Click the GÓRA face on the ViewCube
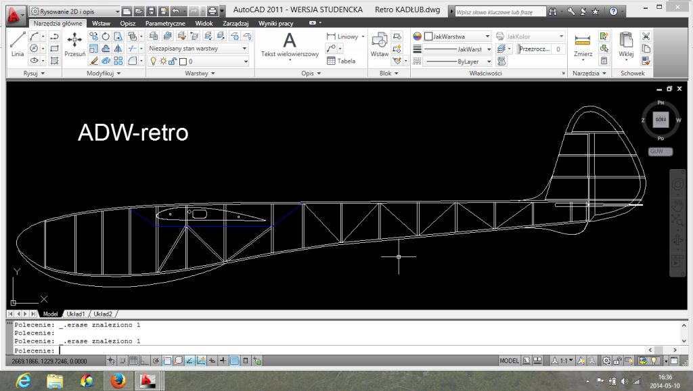Viewport: 693px width, 391px height. coord(661,120)
